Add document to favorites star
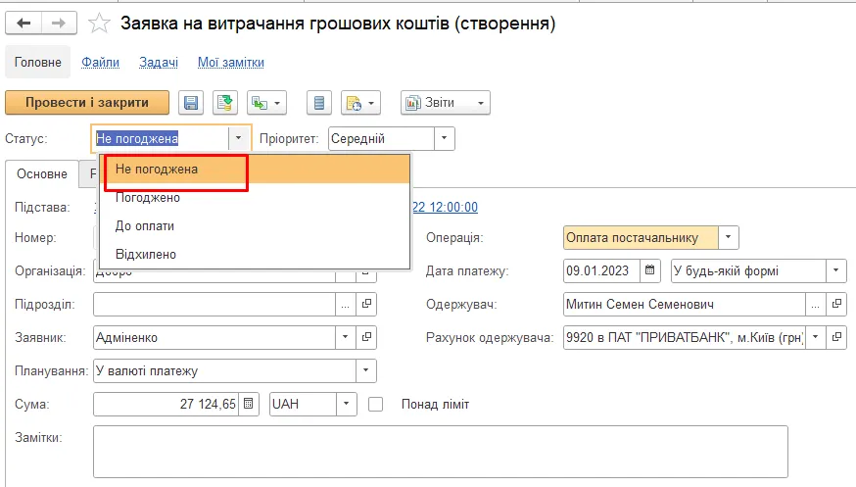The image size is (856, 487). tap(99, 24)
